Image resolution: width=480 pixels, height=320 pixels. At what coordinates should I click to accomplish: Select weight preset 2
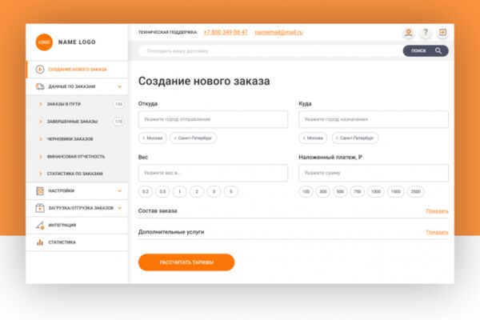pos(197,192)
